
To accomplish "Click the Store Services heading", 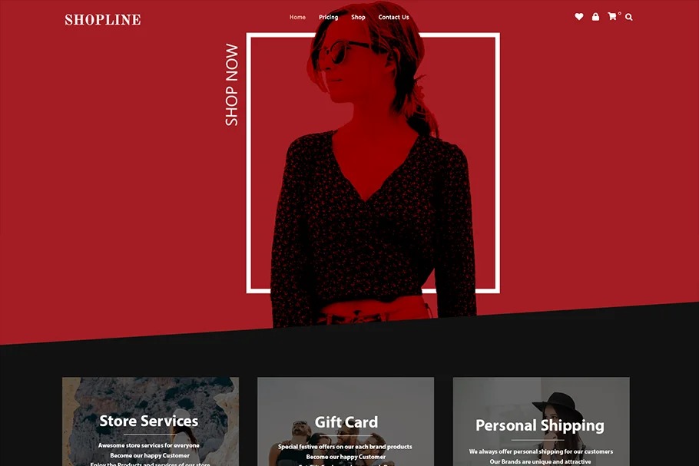I will (149, 421).
